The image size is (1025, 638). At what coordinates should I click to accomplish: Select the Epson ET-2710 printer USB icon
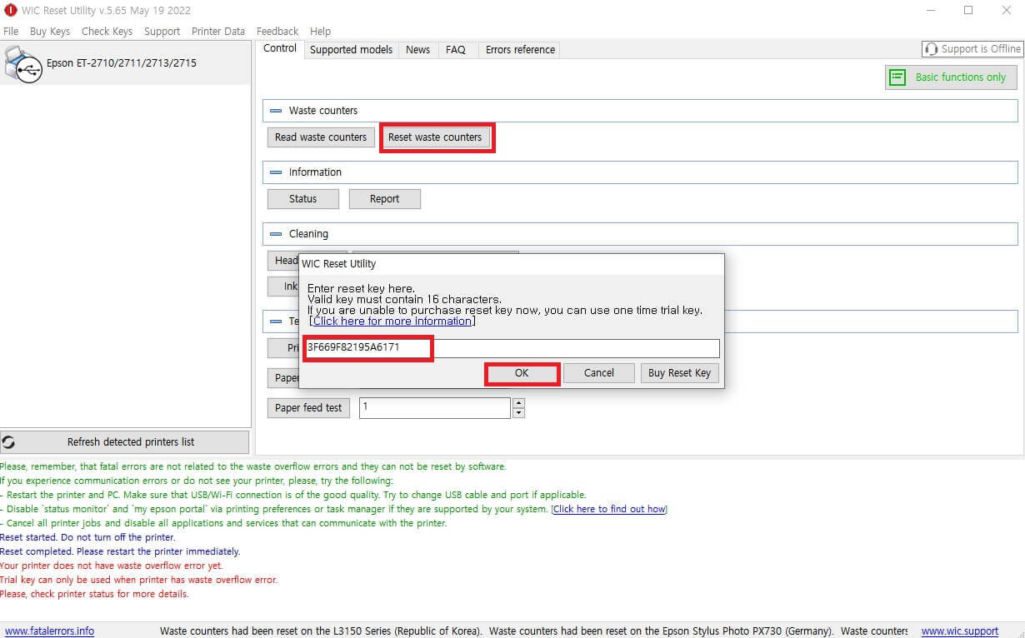22,63
